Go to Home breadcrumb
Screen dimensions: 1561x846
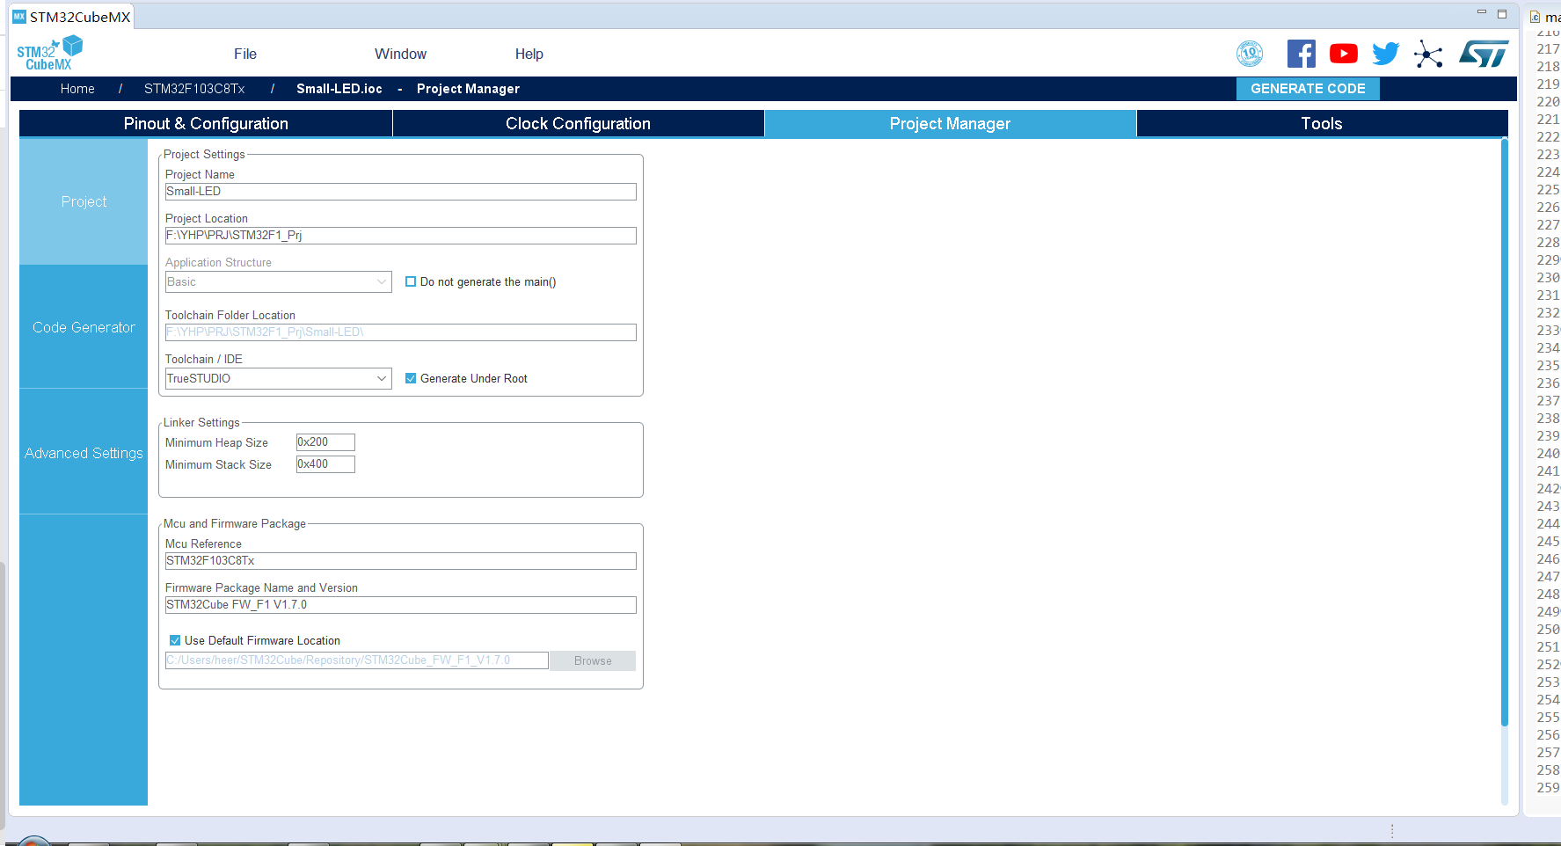coord(77,89)
